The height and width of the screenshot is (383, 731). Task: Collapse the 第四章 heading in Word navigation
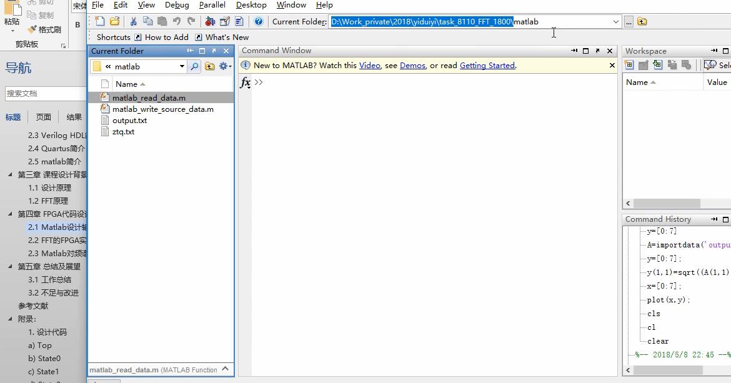tap(10, 214)
